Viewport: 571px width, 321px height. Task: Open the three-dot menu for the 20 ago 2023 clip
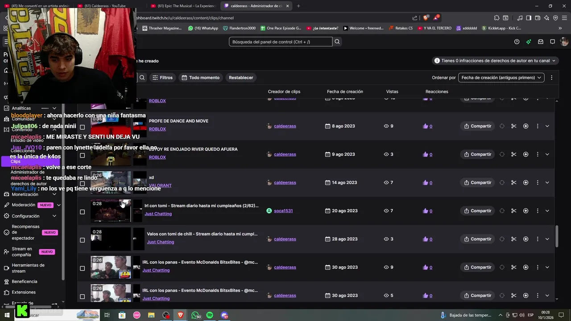538,211
